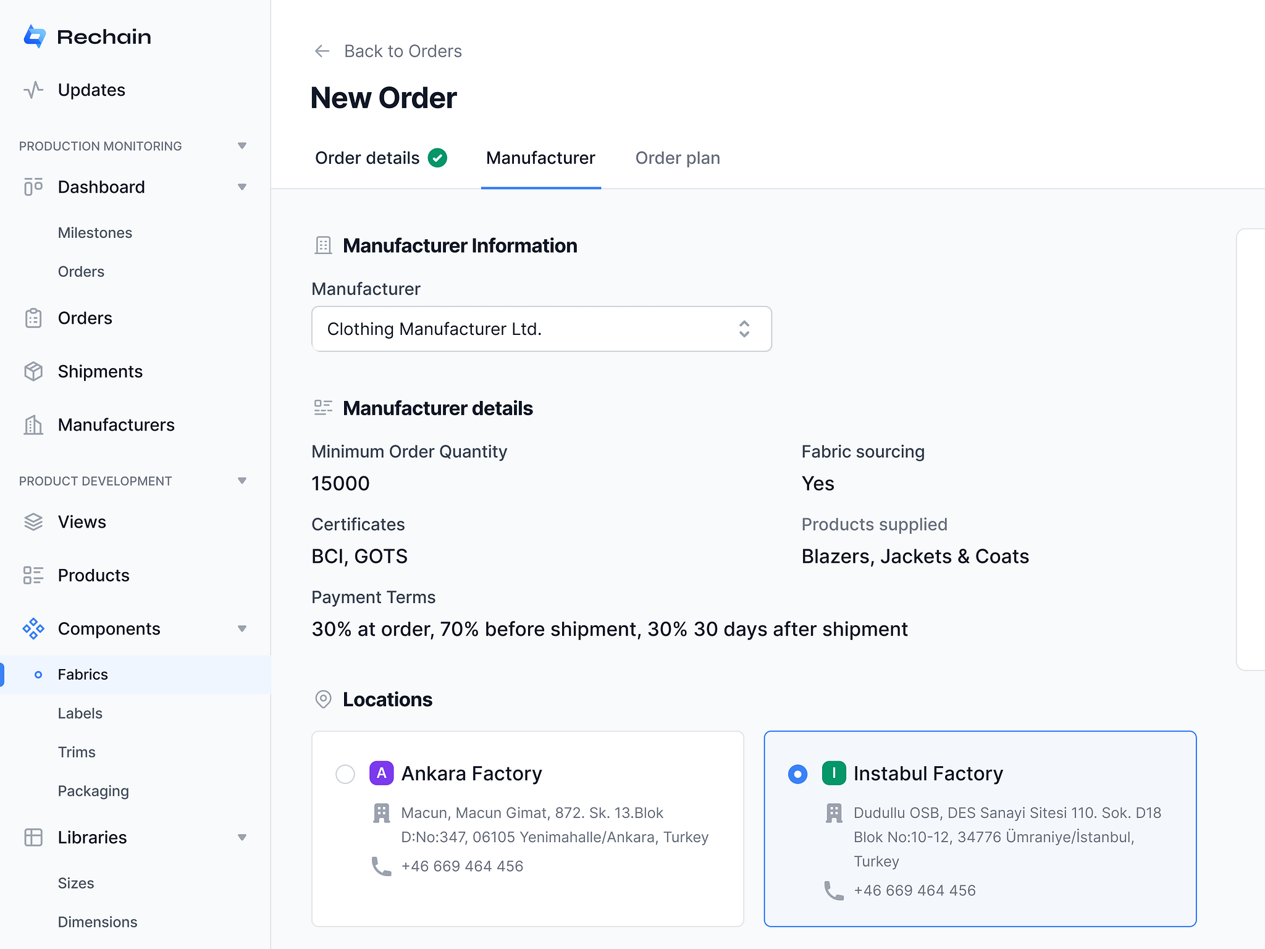This screenshot has width=1265, height=949.
Task: Collapse the Production Monitoring section
Action: 242,145
